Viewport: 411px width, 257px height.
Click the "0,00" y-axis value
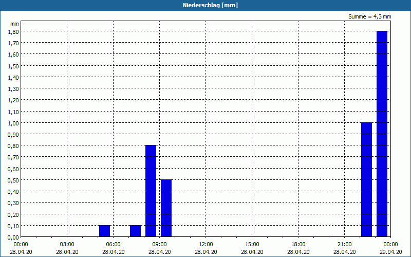click(x=13, y=237)
